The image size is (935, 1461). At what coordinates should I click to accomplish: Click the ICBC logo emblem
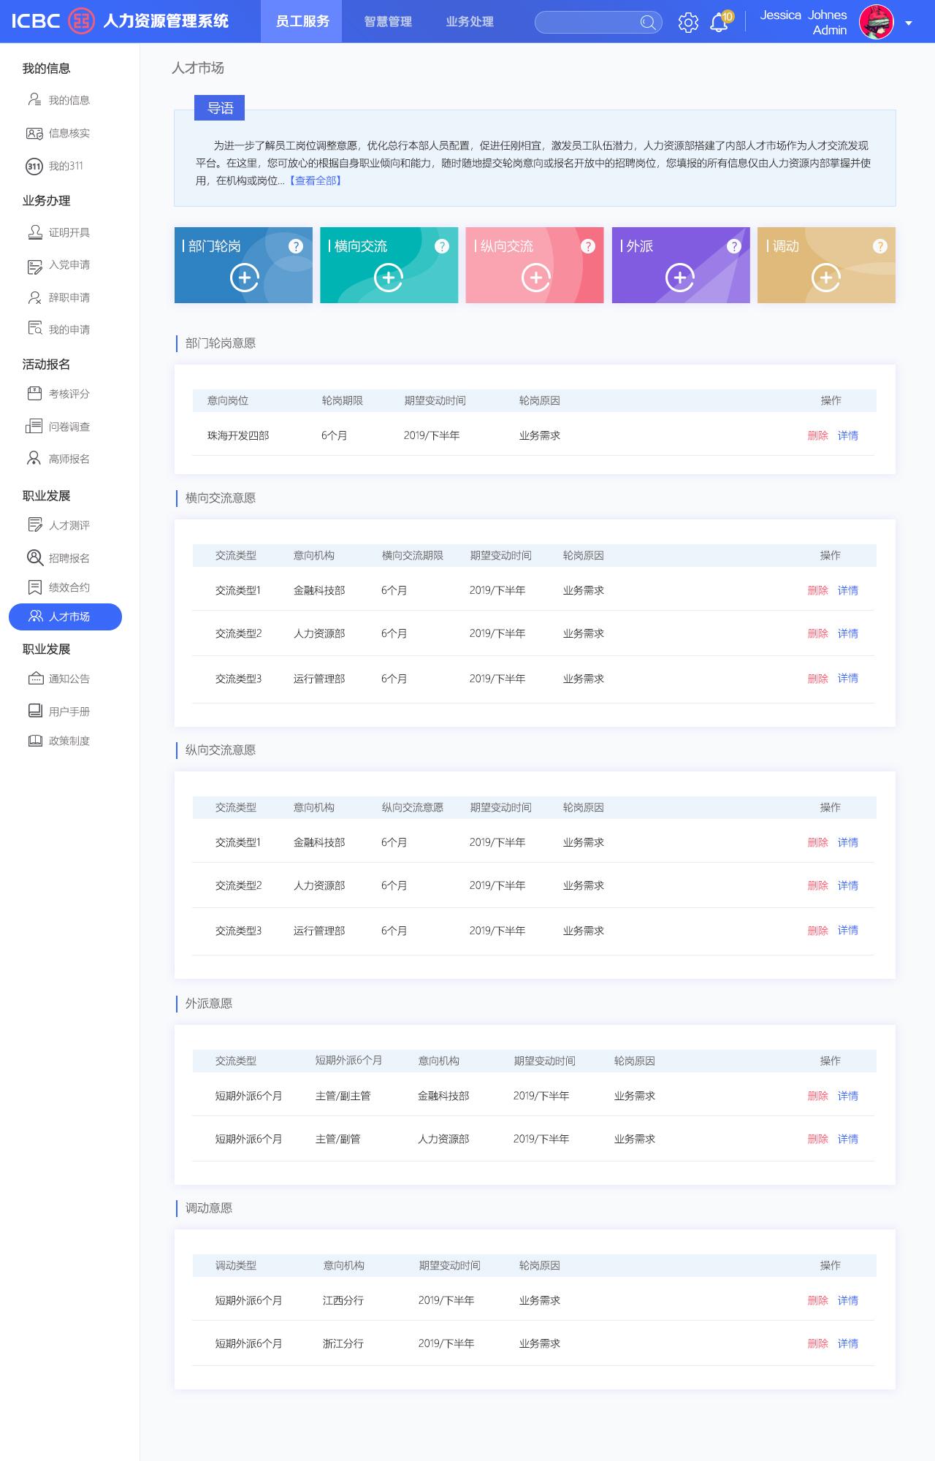pyautogui.click(x=82, y=21)
